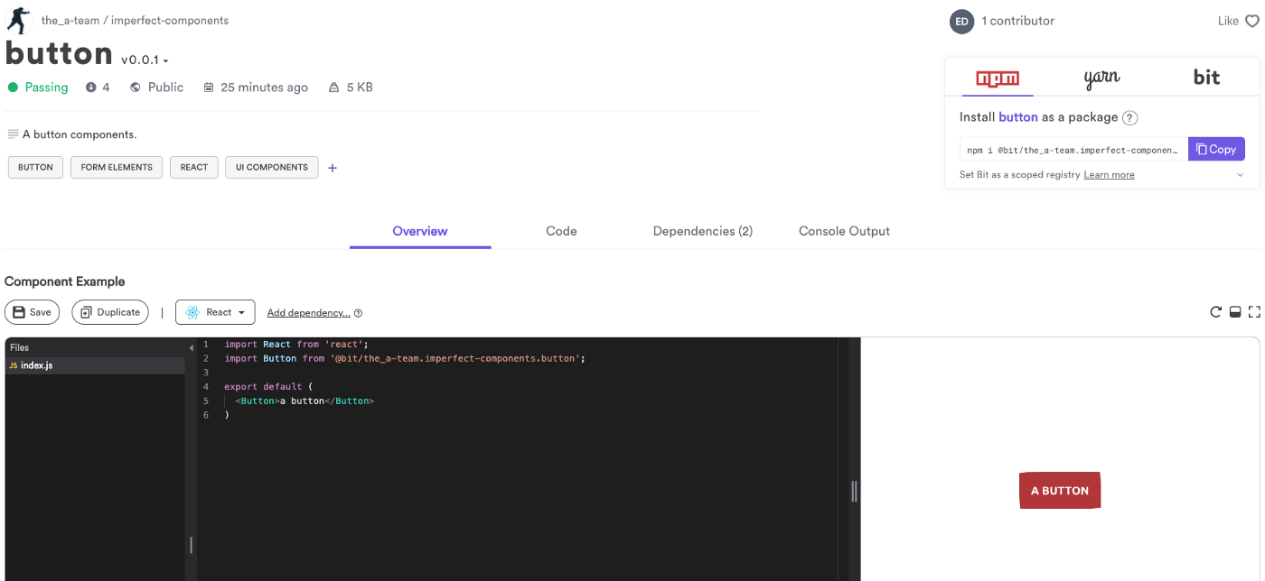The height and width of the screenshot is (581, 1265).
Task: Switch to the Code tab
Action: click(561, 231)
